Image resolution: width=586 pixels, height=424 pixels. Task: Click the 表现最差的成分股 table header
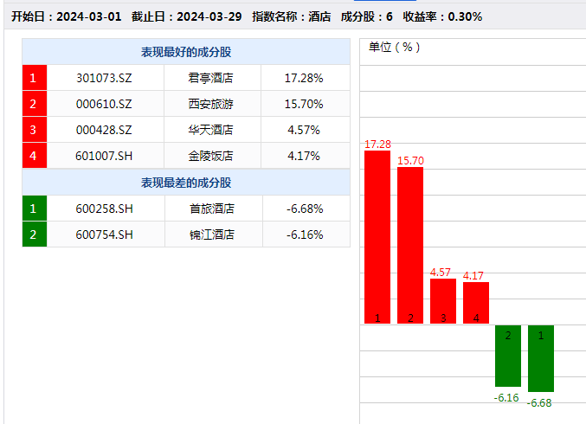tap(186, 183)
